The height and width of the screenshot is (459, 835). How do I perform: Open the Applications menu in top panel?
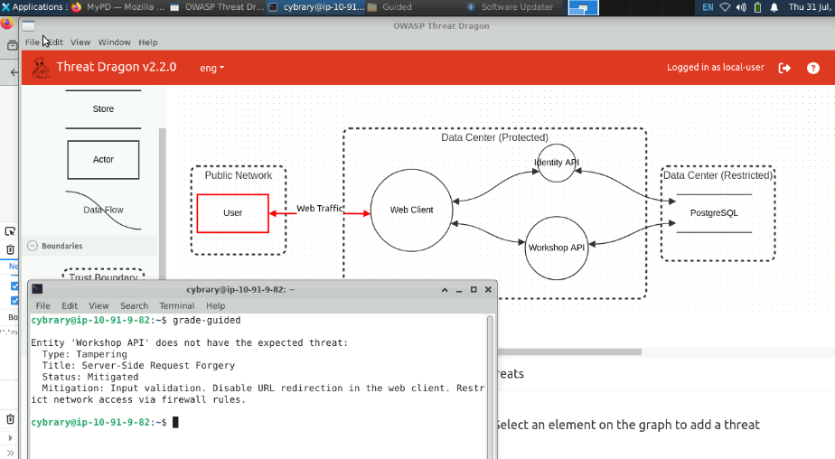(x=32, y=7)
